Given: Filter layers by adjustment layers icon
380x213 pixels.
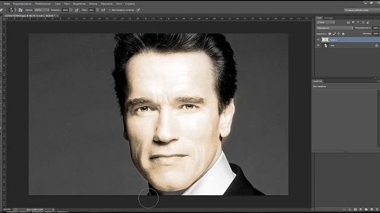Looking at the screenshot, I should coord(353,22).
